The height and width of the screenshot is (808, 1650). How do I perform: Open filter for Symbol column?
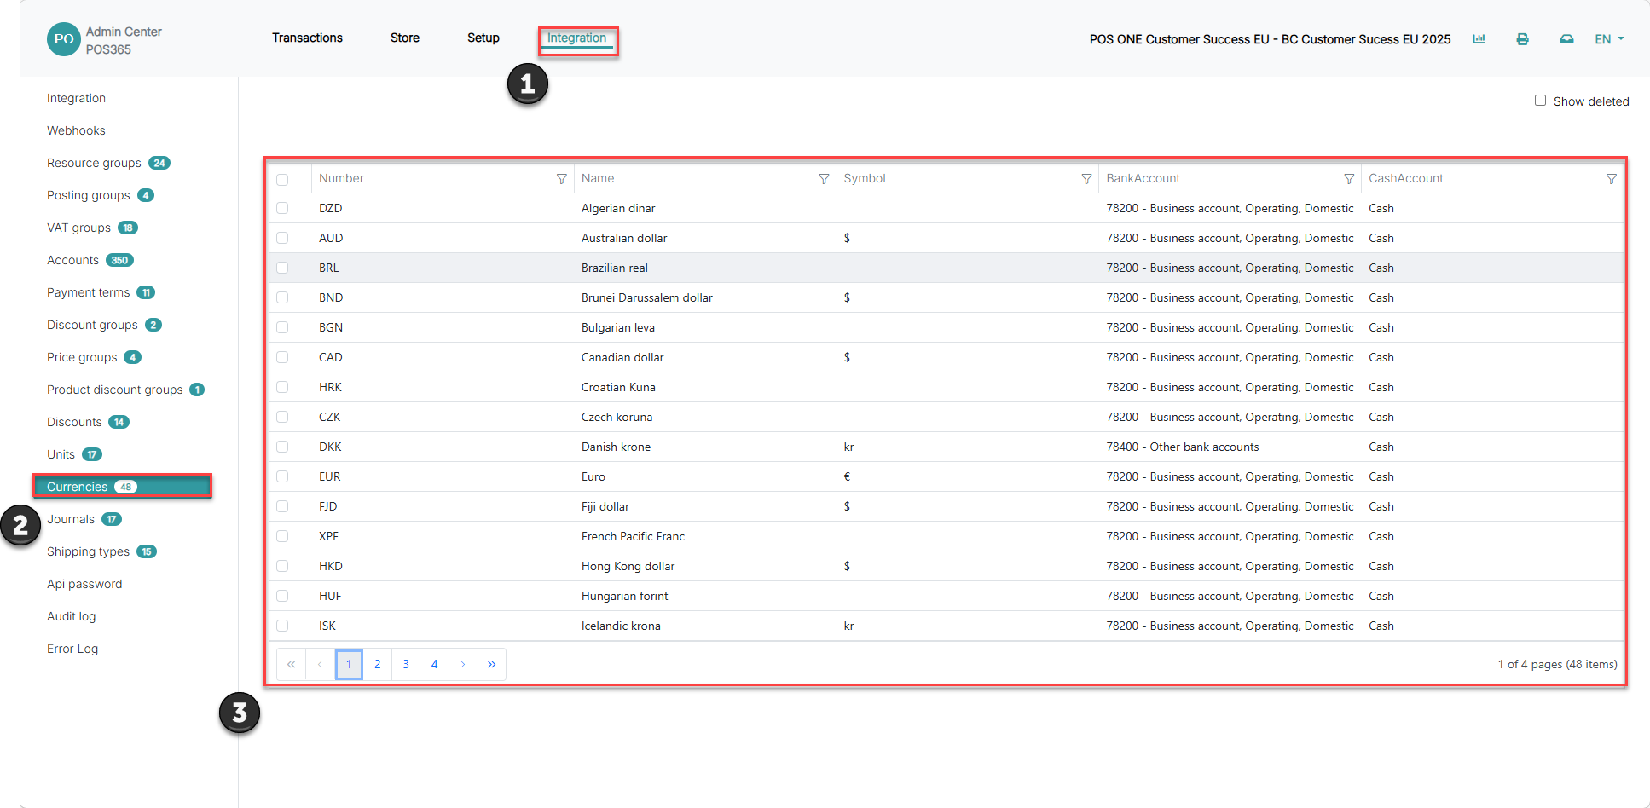[1086, 179]
